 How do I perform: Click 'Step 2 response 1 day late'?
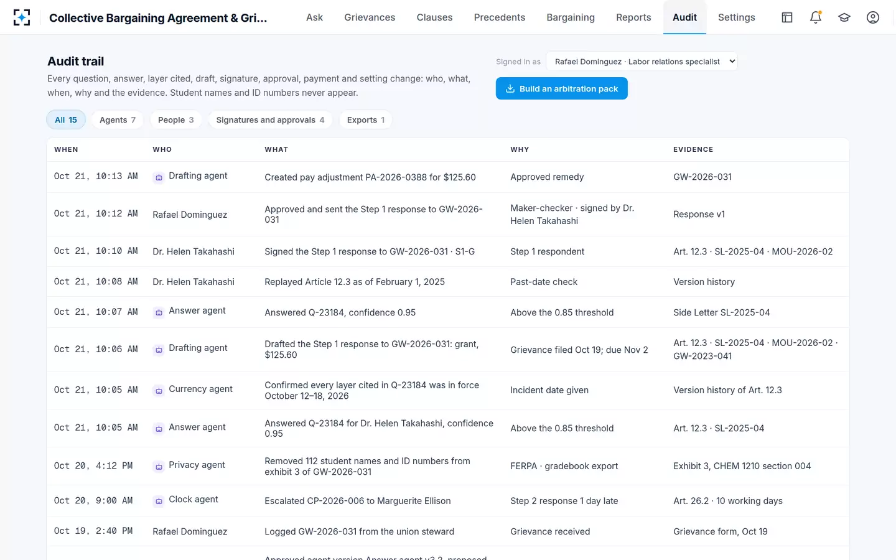pos(564,501)
